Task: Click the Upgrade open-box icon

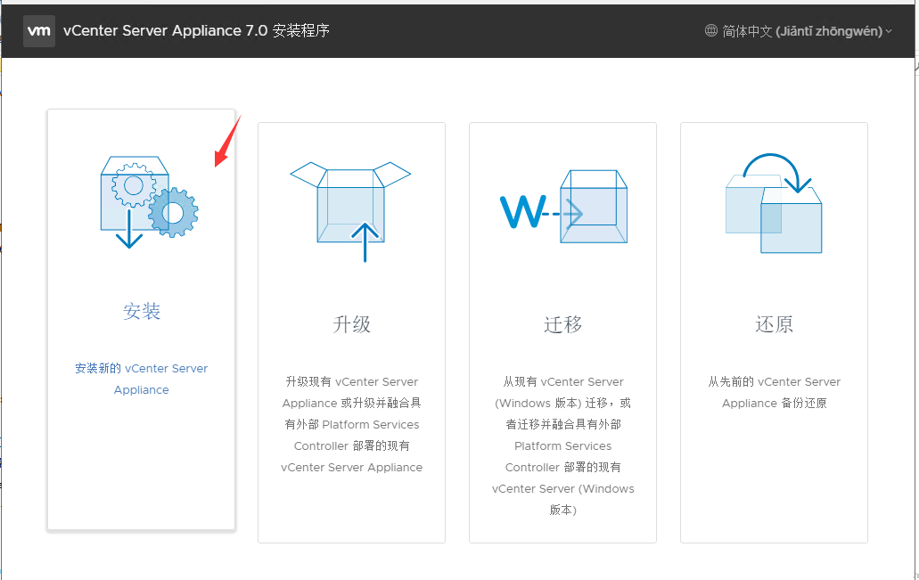Action: click(x=350, y=203)
